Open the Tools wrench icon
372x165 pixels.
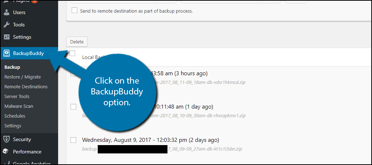tap(7, 25)
